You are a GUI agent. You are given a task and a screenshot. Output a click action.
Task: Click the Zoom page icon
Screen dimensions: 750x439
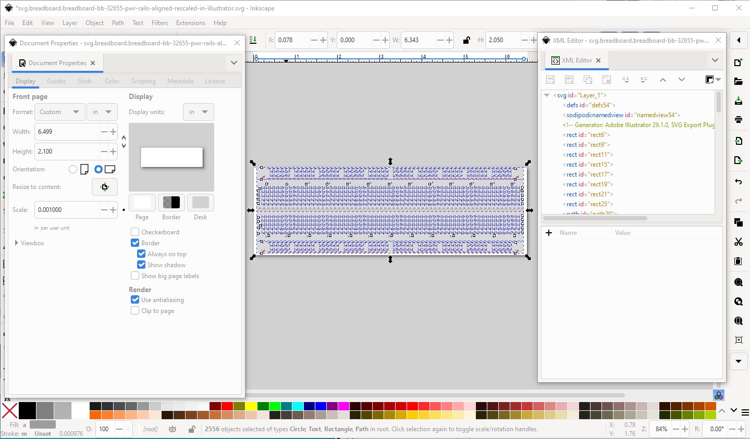pos(739,321)
